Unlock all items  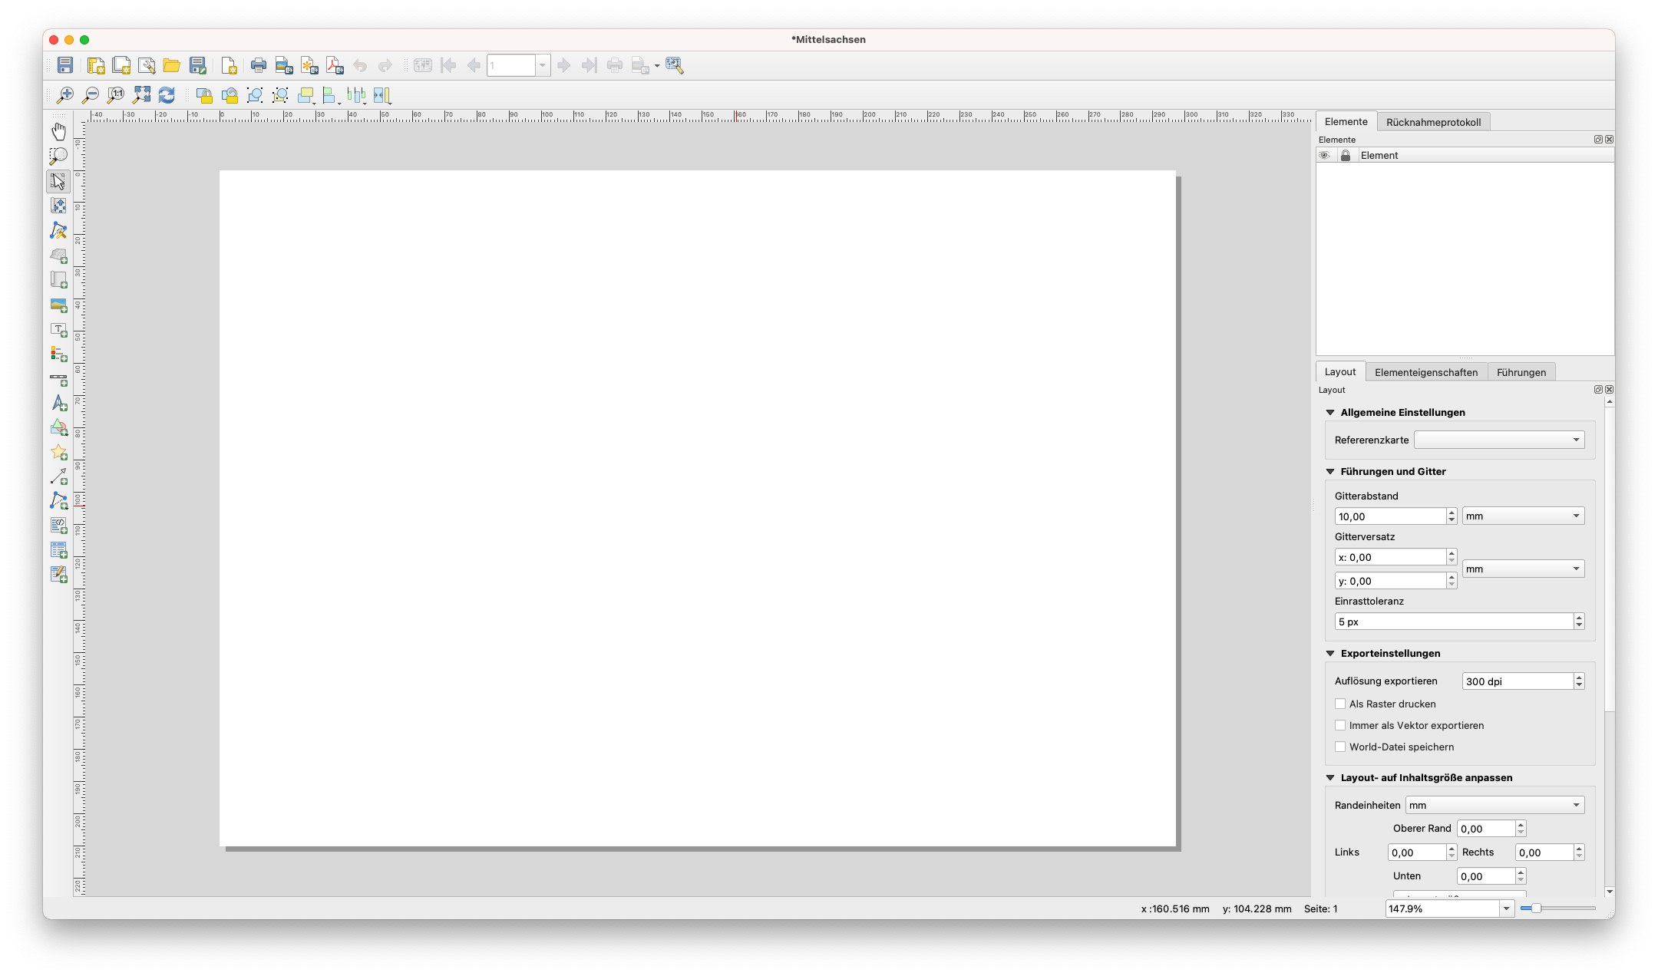pos(230,95)
